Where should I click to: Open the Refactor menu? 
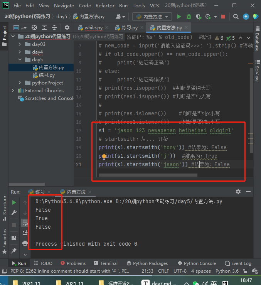click(x=105, y=6)
